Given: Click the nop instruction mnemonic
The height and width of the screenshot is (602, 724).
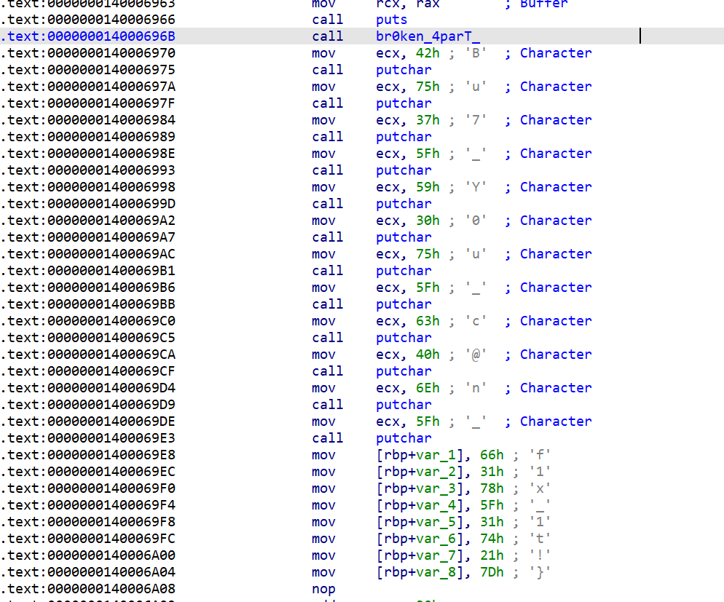Looking at the screenshot, I should coord(323,589).
